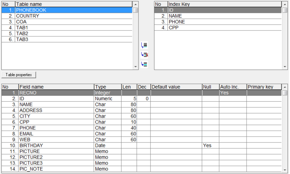Screen dimensions: 290x174
Task: Click the Type column header
Action: [x=108, y=87]
